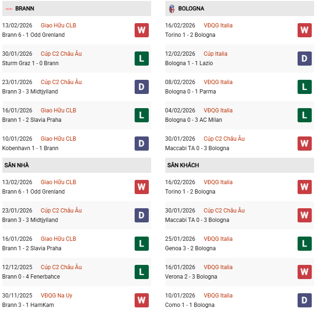Click Giao Hữu CLB link for Kobenhavn match
316x314 pixels.
tap(58, 139)
